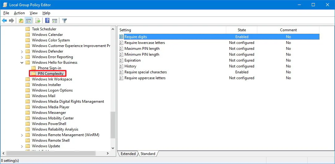
Task: Click the Windows Remote Shell folder icon
Action: click(x=28, y=140)
